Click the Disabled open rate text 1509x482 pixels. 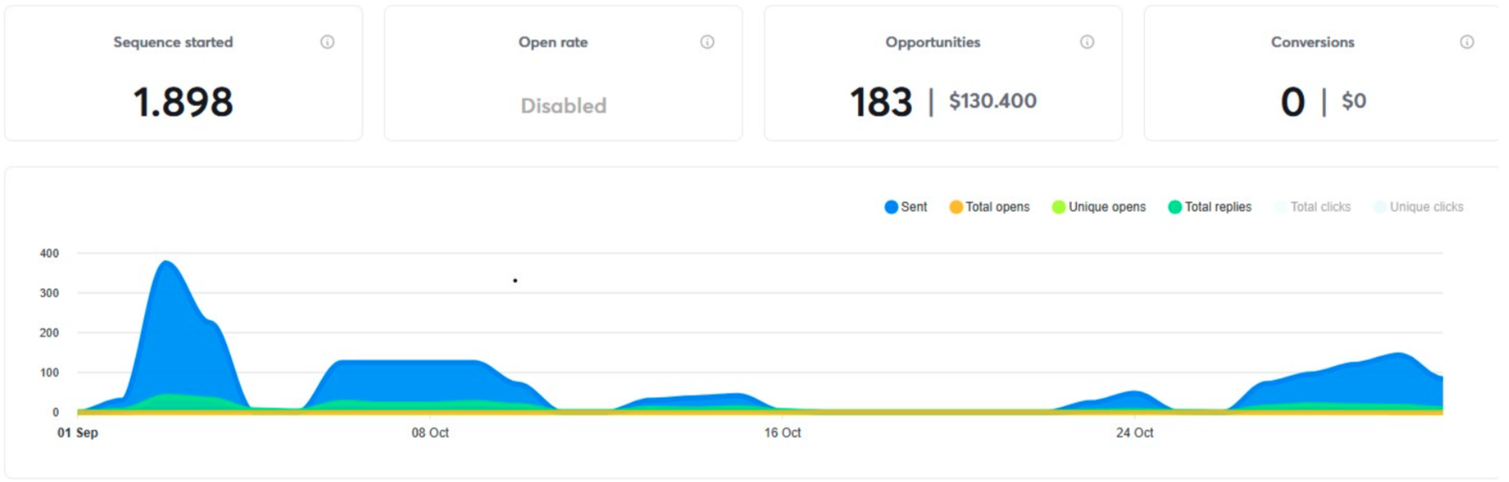pos(563,105)
